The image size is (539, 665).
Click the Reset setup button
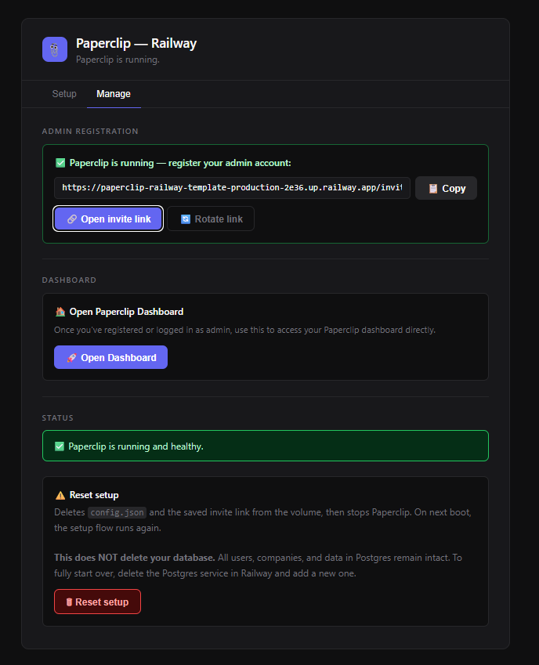point(97,602)
